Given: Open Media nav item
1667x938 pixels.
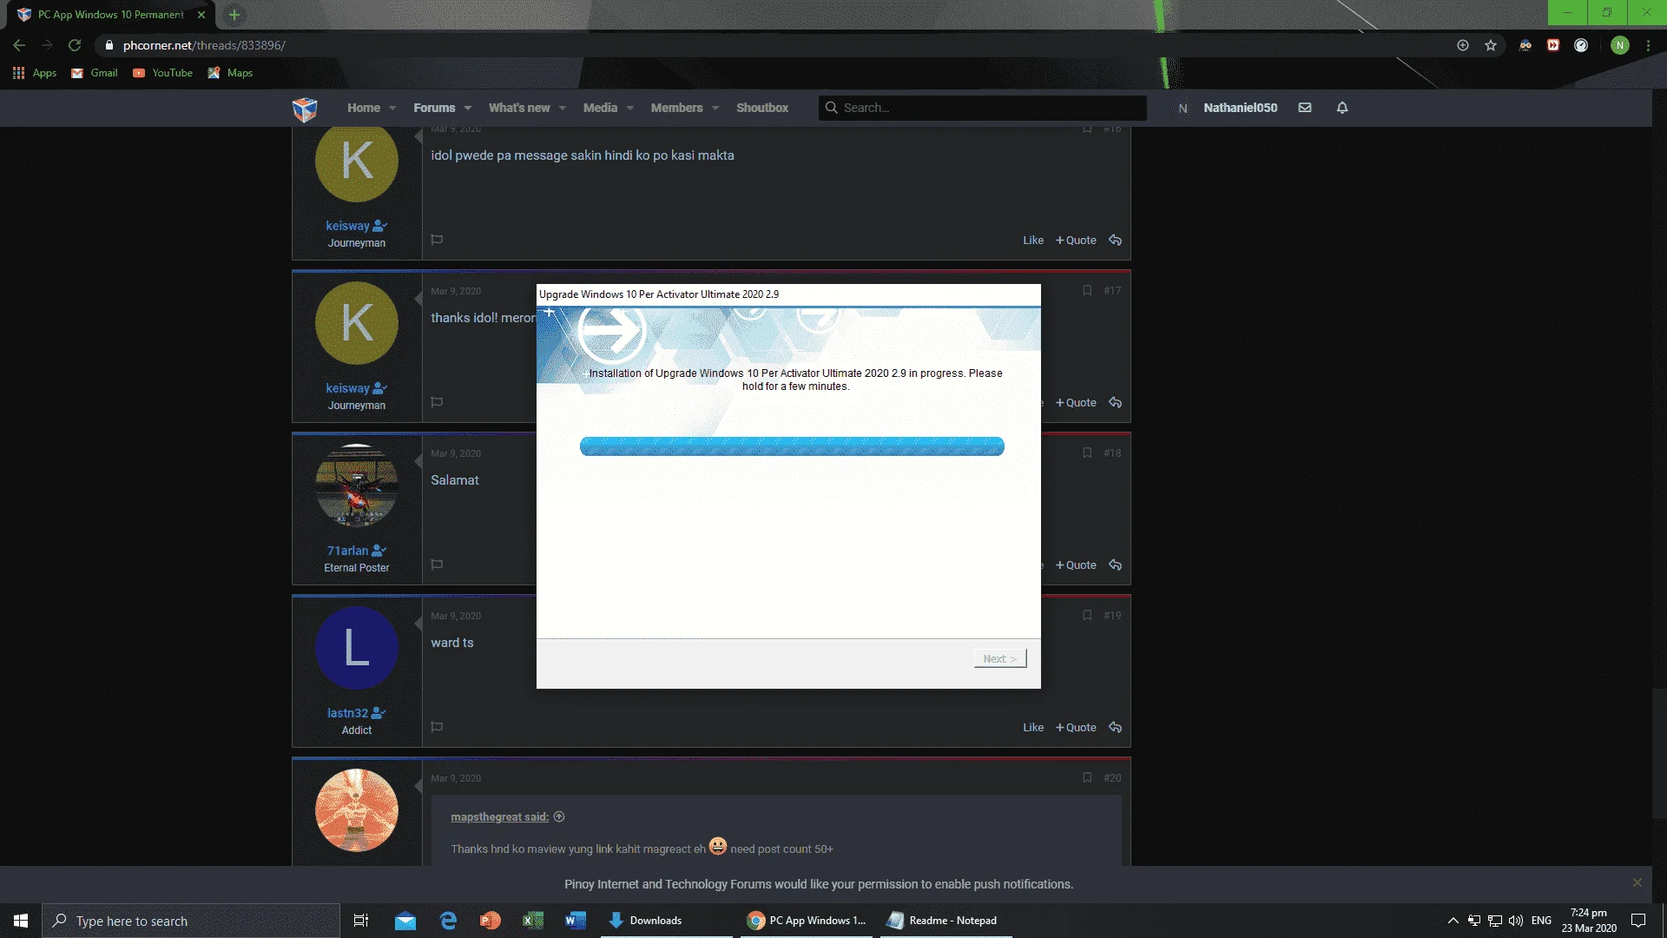Looking at the screenshot, I should click(x=600, y=108).
